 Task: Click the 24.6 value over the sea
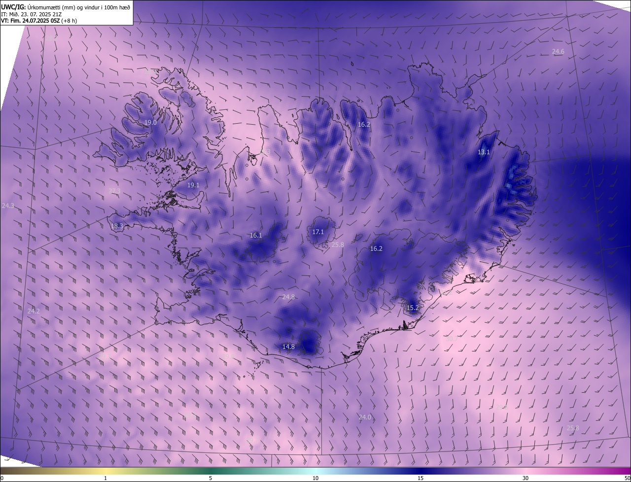tap(558, 52)
